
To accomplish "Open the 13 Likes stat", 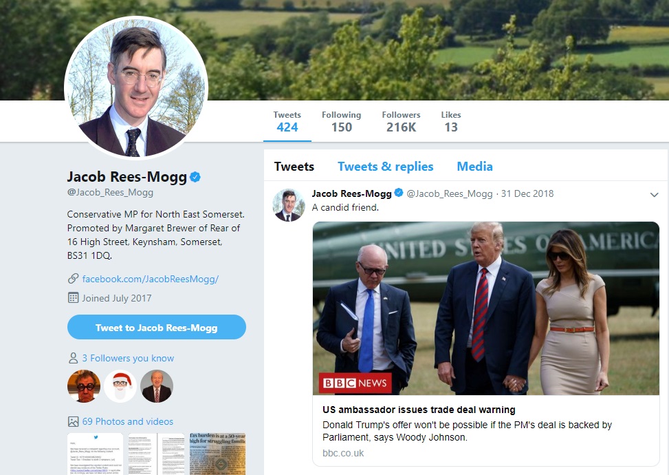I will 451,122.
